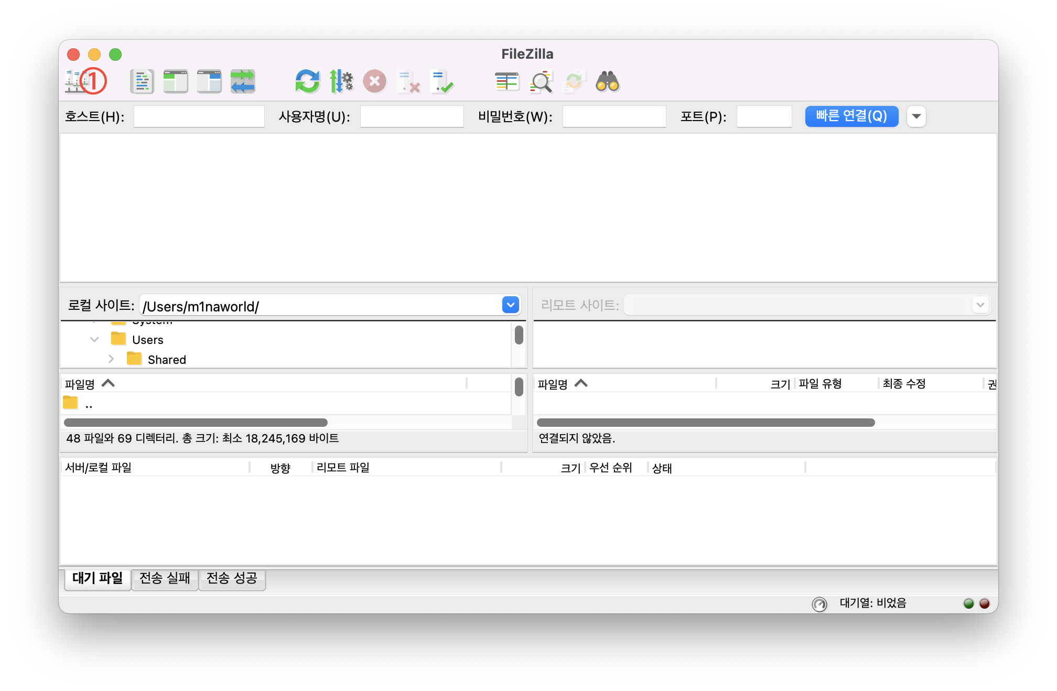Open quickconnect history dropdown arrow
This screenshot has width=1057, height=691.
[916, 116]
